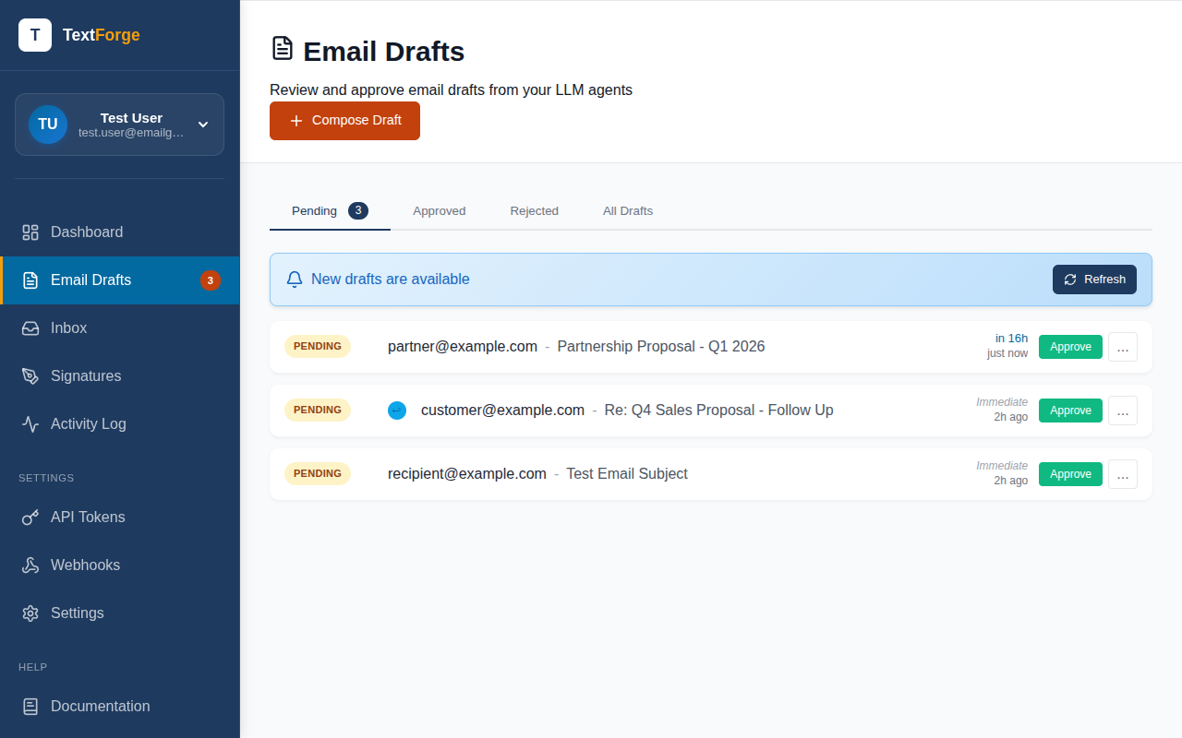Open more options for partner@example.com draft

click(1123, 347)
